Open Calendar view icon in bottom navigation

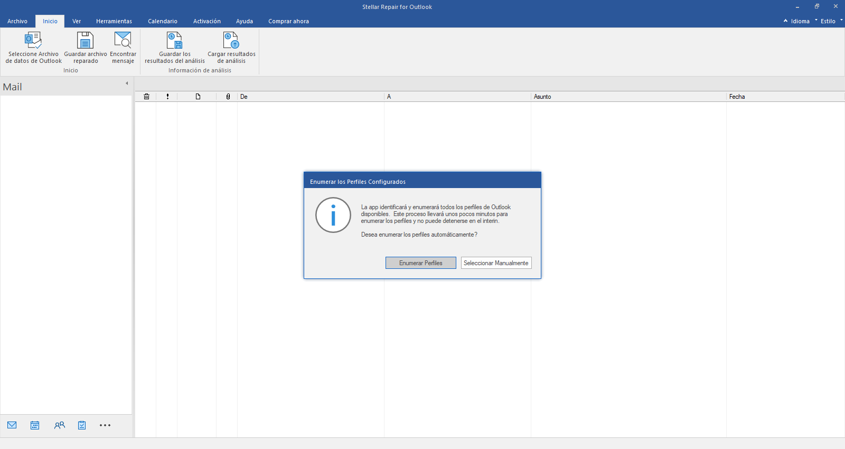tap(35, 425)
